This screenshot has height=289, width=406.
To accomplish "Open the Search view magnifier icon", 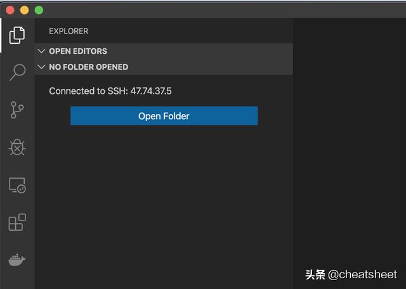I will (x=17, y=72).
